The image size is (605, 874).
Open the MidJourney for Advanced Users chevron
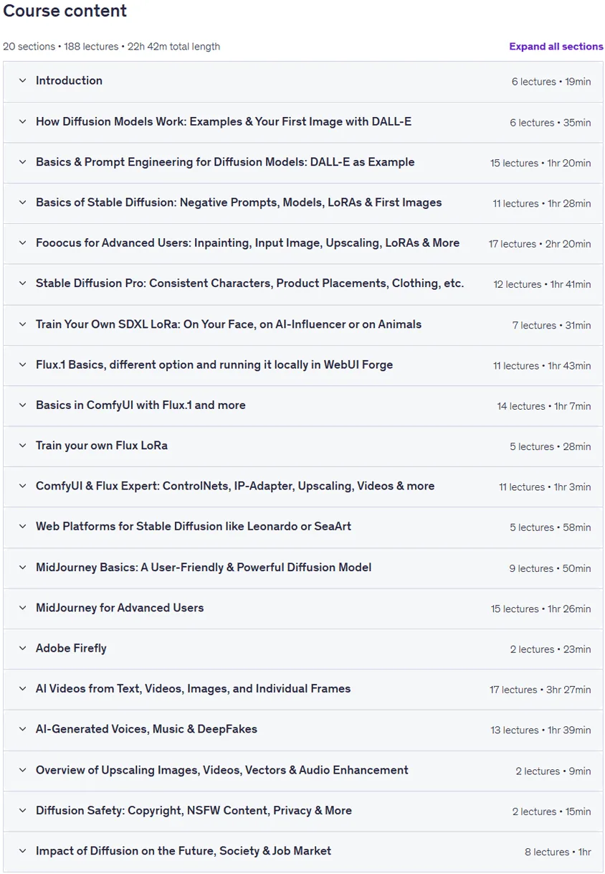(x=22, y=608)
